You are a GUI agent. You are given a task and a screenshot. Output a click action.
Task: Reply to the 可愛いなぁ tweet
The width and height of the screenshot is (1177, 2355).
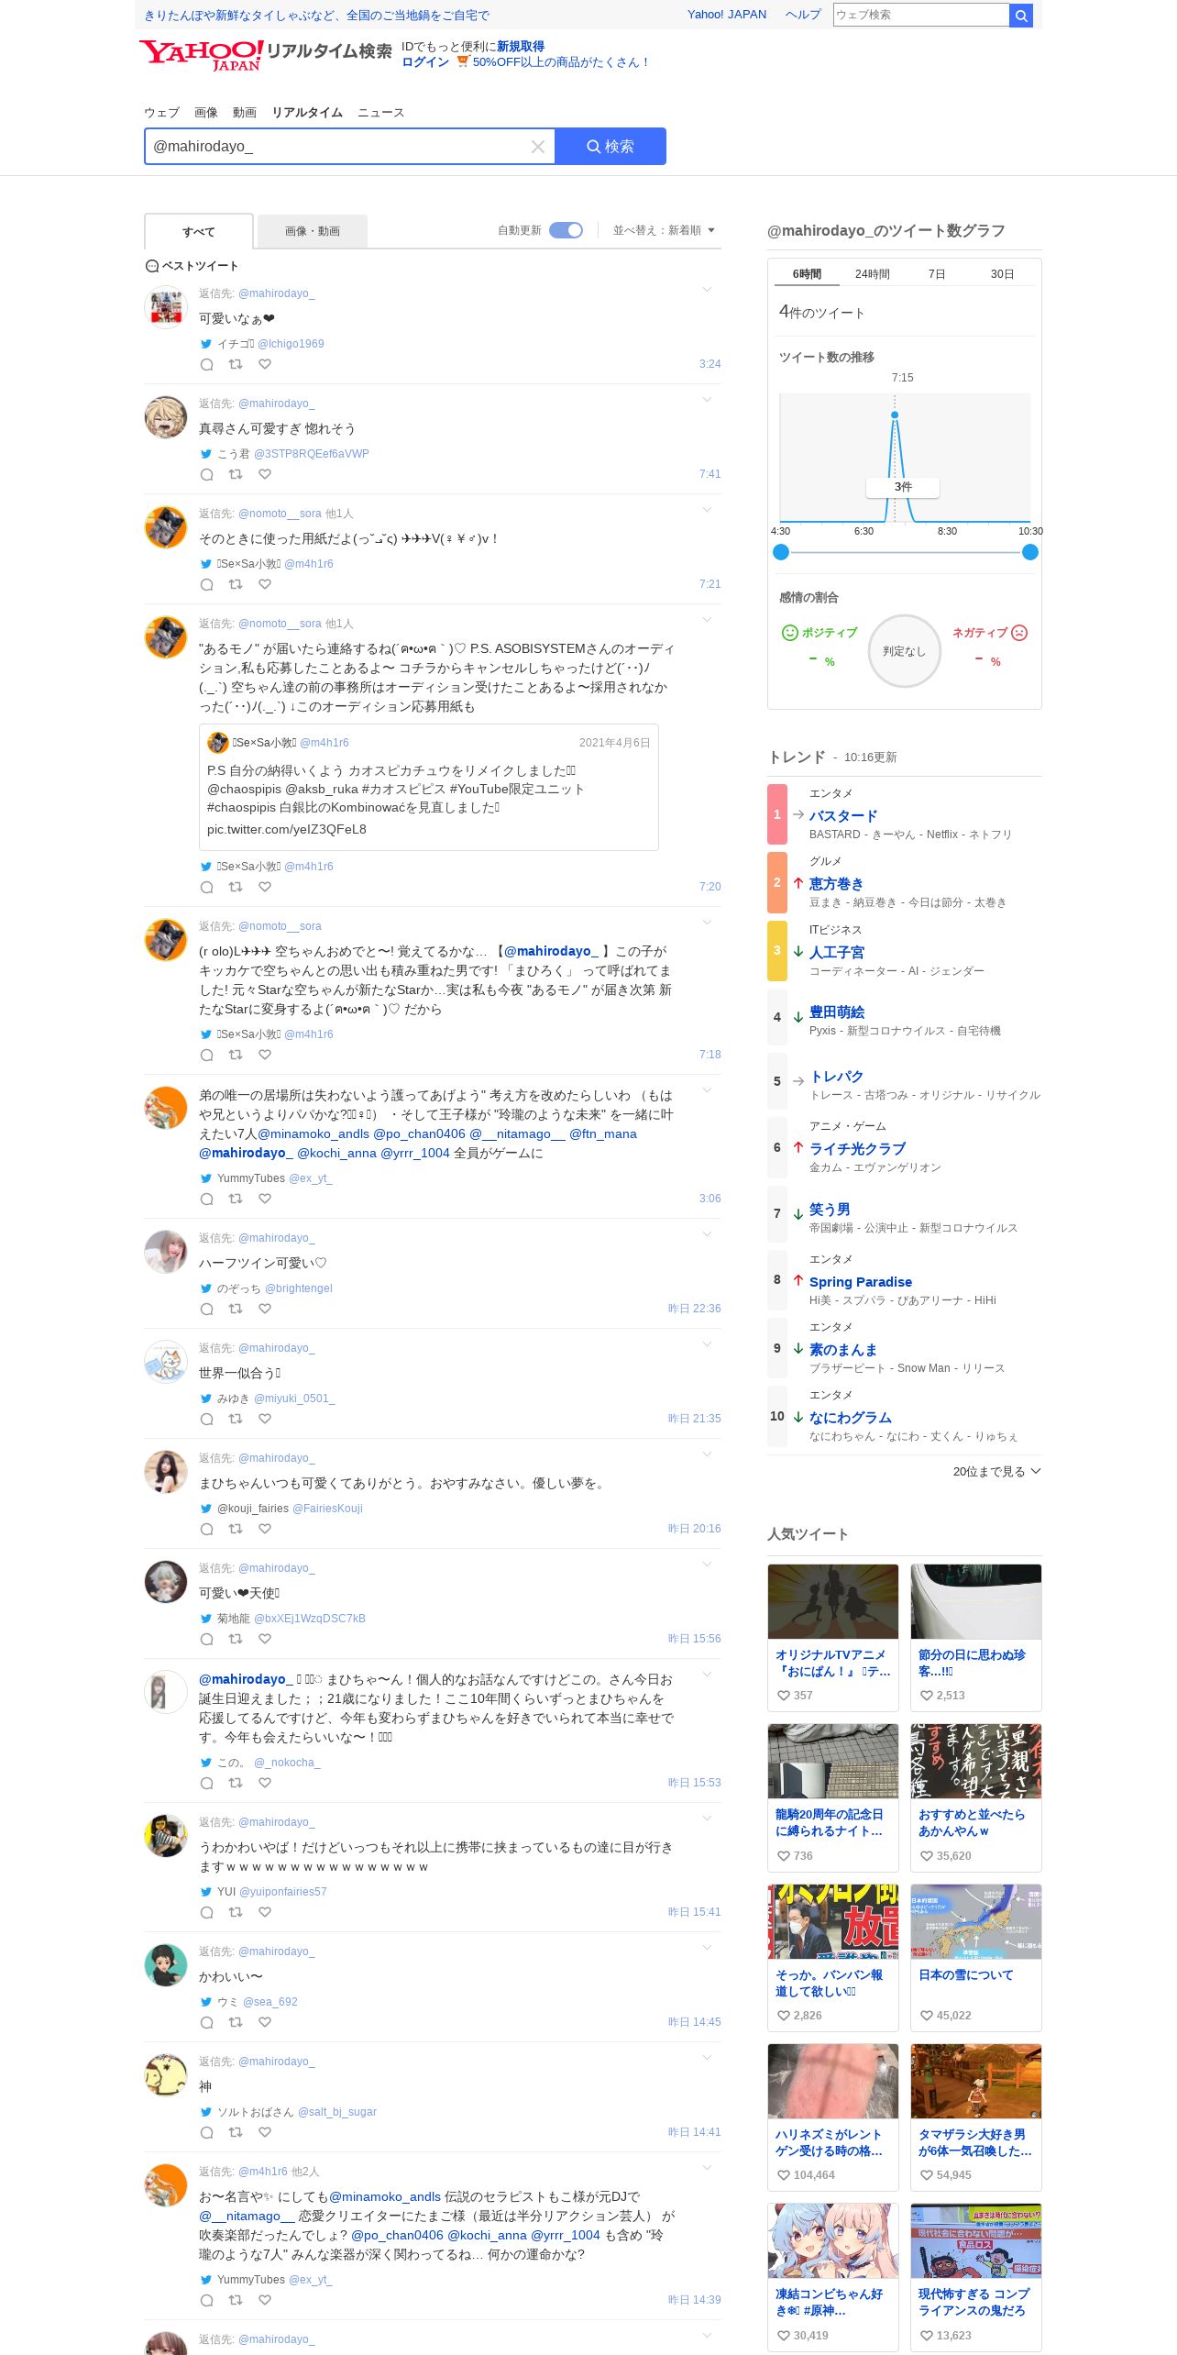pyautogui.click(x=207, y=364)
